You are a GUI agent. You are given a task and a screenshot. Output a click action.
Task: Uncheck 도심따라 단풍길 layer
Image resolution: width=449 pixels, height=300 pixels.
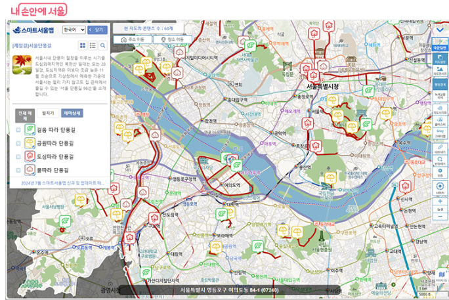coord(18,157)
